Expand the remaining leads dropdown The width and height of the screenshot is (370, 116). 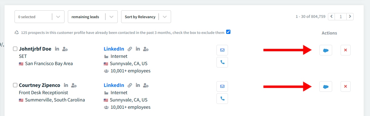click(93, 17)
